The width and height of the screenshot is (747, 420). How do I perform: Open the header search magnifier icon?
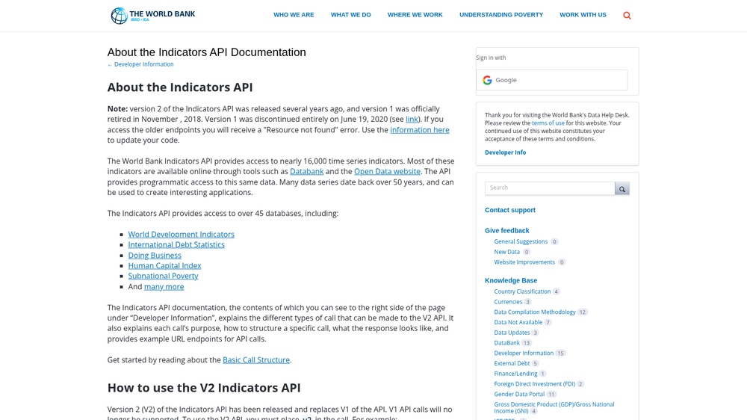click(627, 16)
